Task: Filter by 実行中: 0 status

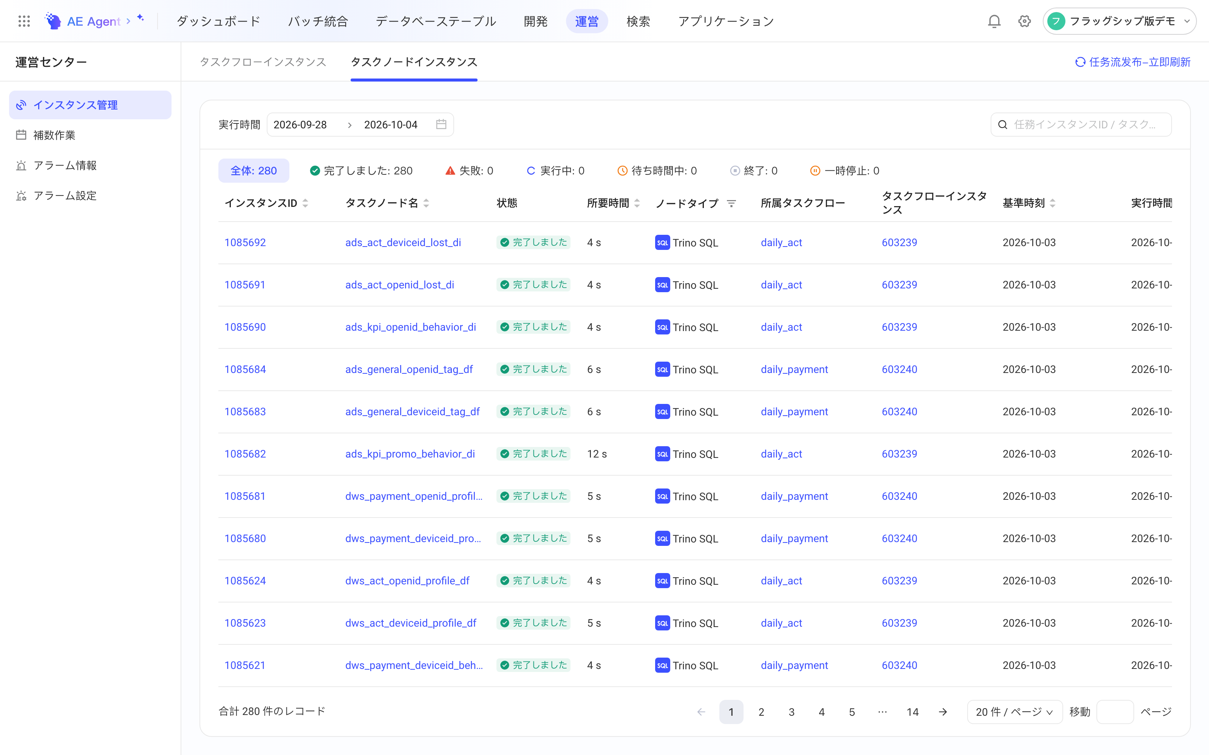Action: coord(555,171)
